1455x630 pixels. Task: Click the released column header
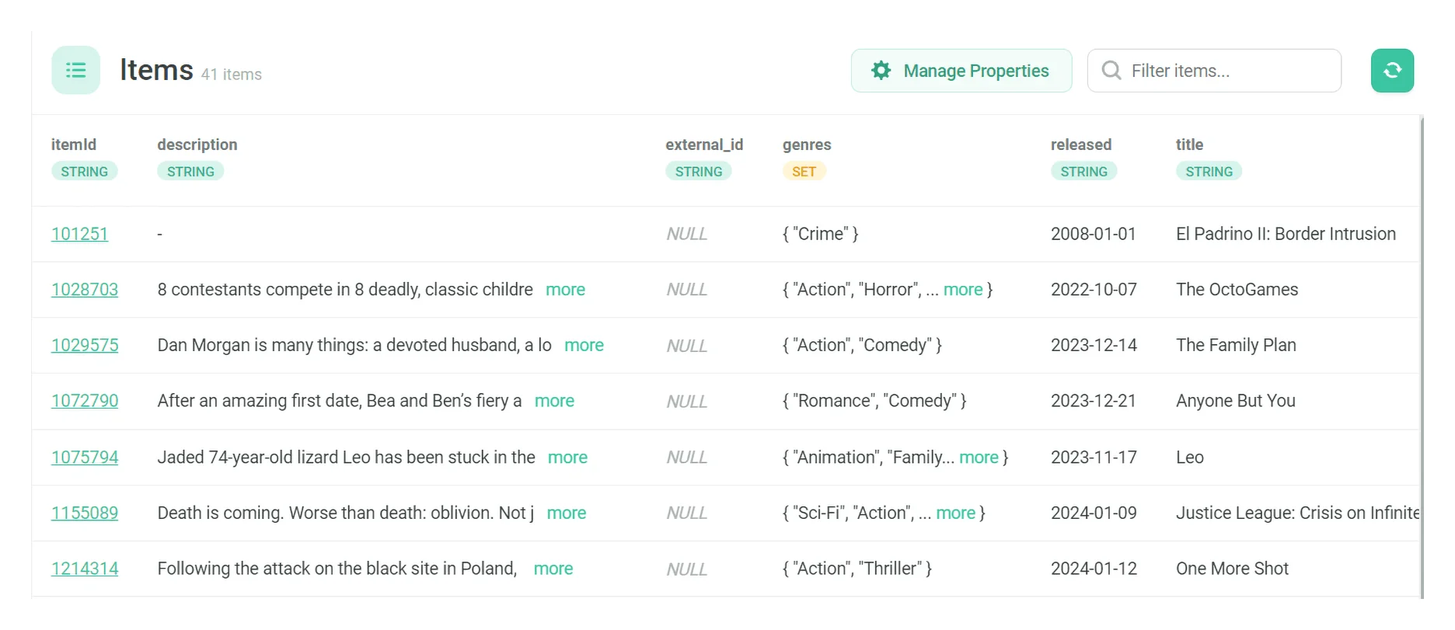click(1081, 144)
